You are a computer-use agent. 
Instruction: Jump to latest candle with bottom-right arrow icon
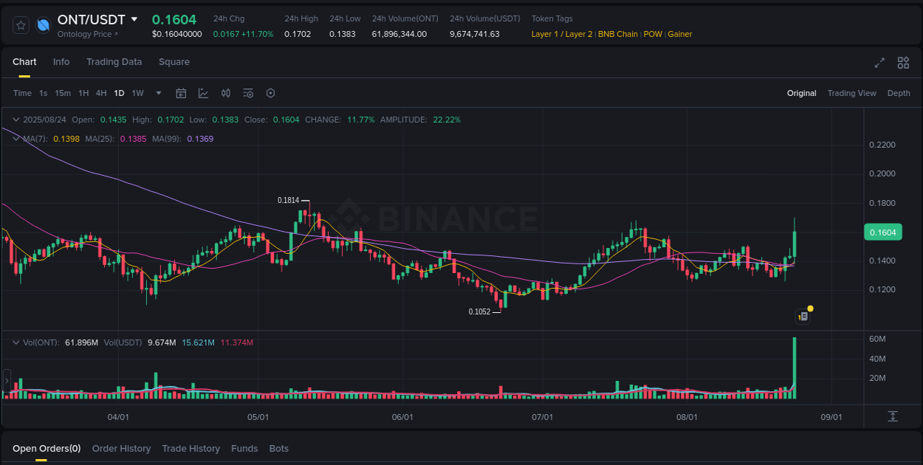(x=893, y=416)
